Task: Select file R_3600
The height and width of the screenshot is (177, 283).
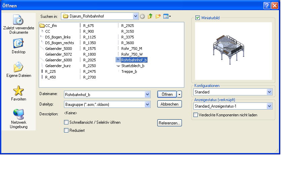Action: (x=128, y=43)
